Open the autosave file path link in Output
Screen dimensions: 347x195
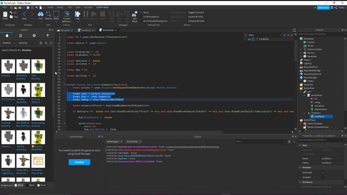pos(193,147)
